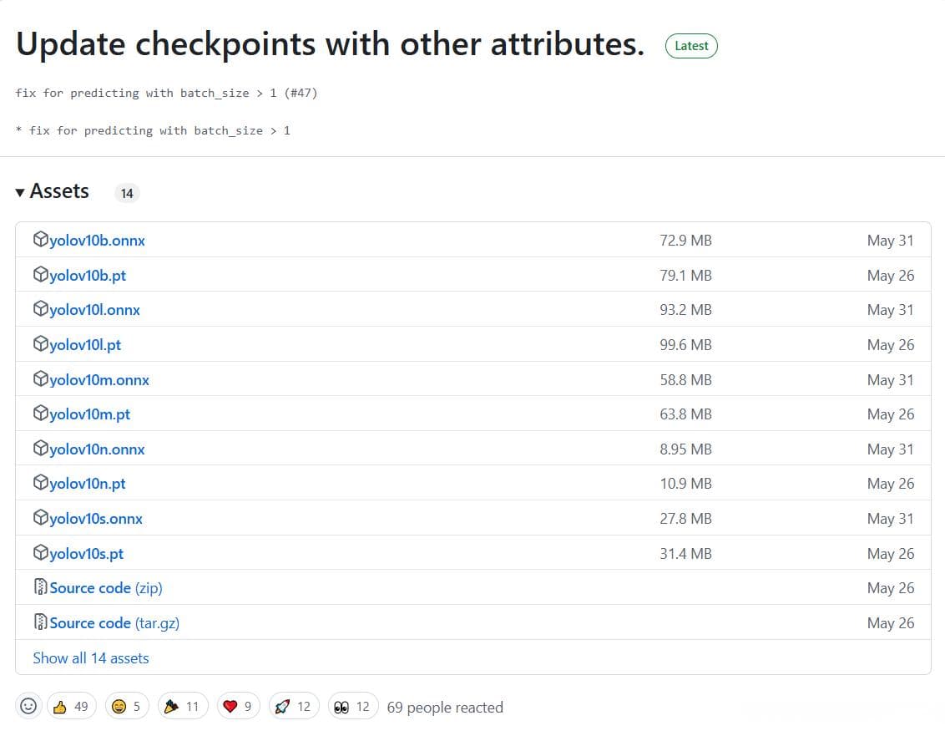The height and width of the screenshot is (731, 945).
Task: Click package icon beside yolov10b.onnx
Action: click(40, 240)
